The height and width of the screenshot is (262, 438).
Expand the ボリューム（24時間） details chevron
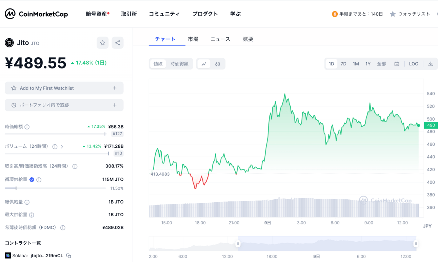point(62,147)
